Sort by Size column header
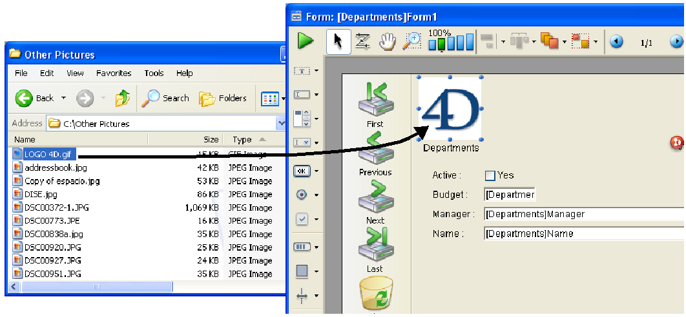This screenshot has width=686, height=317. coord(185,140)
